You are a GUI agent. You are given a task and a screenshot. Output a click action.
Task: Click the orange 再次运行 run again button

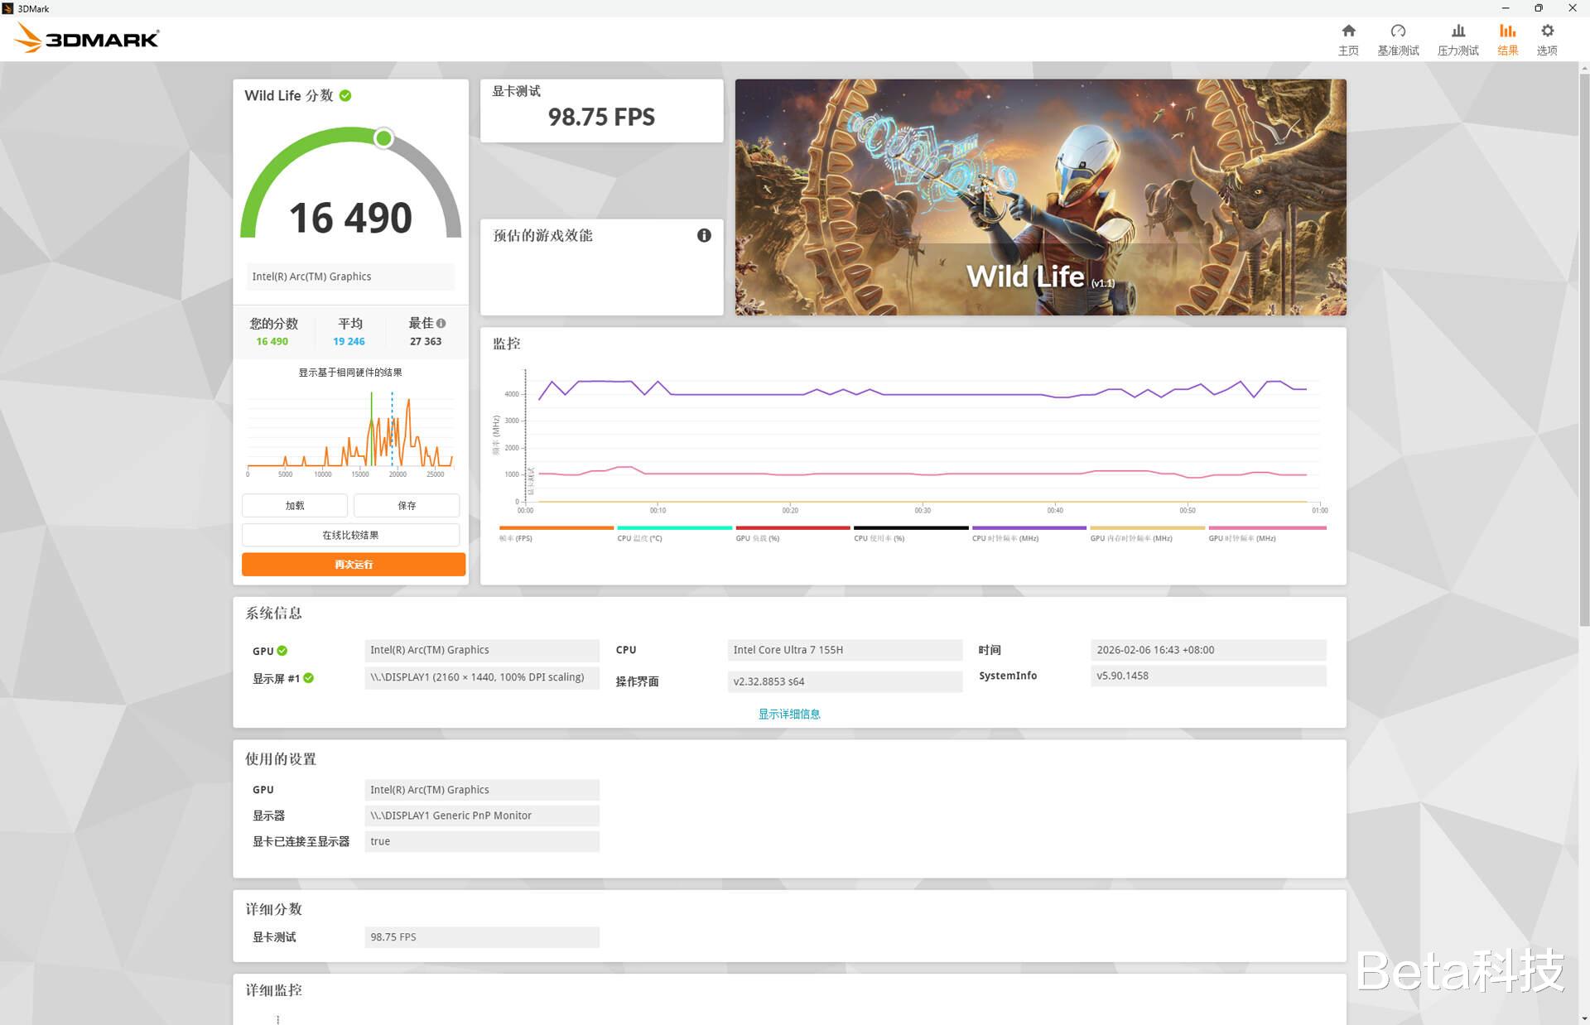point(354,565)
